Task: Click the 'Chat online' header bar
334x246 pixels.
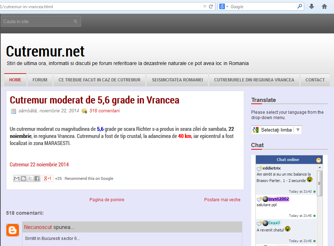Action: (x=289, y=160)
